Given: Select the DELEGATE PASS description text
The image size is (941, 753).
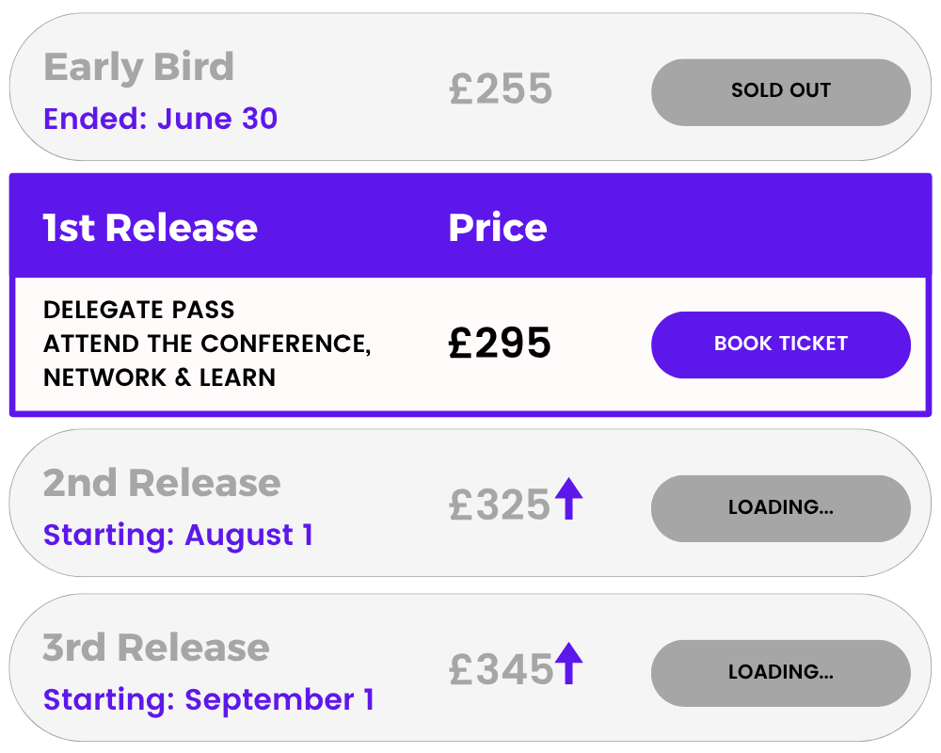Looking at the screenshot, I should [x=207, y=344].
